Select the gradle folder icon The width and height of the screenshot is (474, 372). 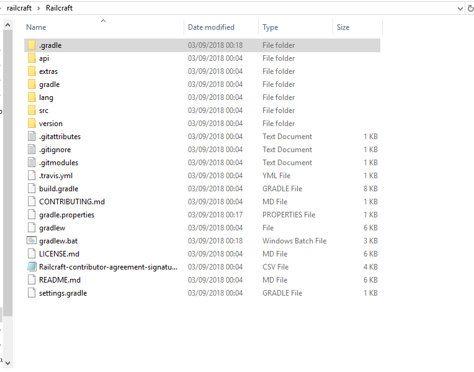(x=32, y=84)
